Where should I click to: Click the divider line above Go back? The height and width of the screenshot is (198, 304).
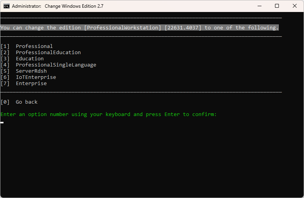[x=141, y=92]
